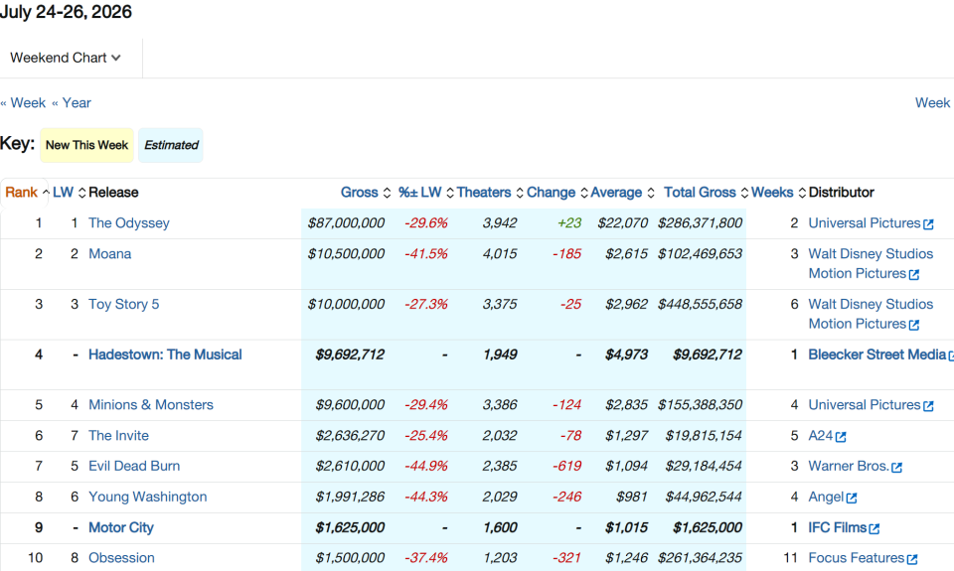The width and height of the screenshot is (954, 571).
Task: Click external link icon in Moana distributor cell
Action: click(x=913, y=275)
